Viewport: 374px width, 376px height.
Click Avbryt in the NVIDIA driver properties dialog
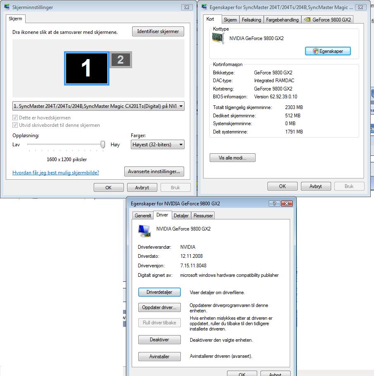pyautogui.click(x=275, y=374)
